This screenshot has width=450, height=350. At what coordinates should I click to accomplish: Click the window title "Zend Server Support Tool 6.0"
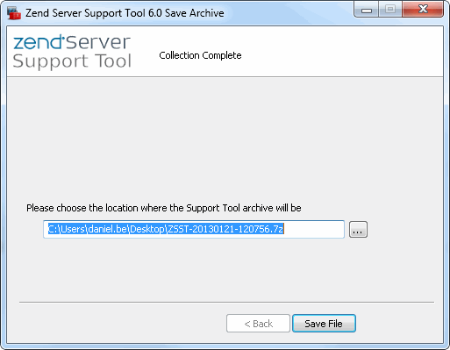pyautogui.click(x=94, y=13)
